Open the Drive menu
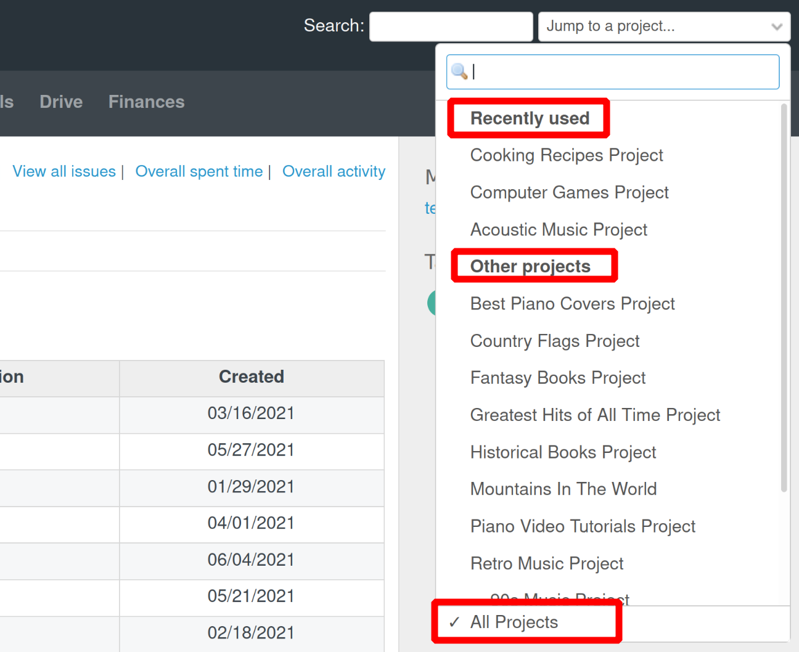 coord(60,102)
